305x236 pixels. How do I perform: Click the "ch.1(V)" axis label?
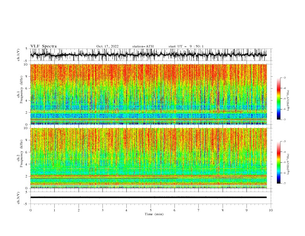pyautogui.click(x=18, y=55)
